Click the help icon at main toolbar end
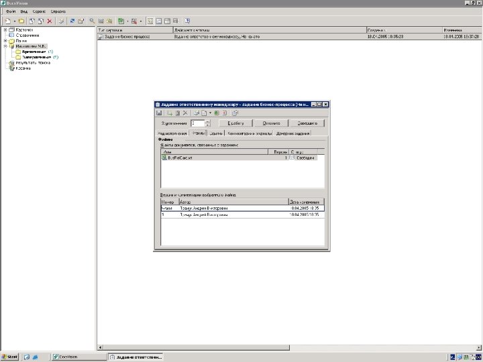Viewport: 483px width, 362px height. 187,21
